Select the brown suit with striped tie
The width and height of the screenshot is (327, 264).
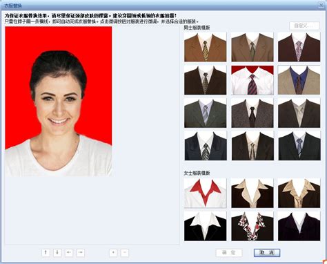[205, 47]
